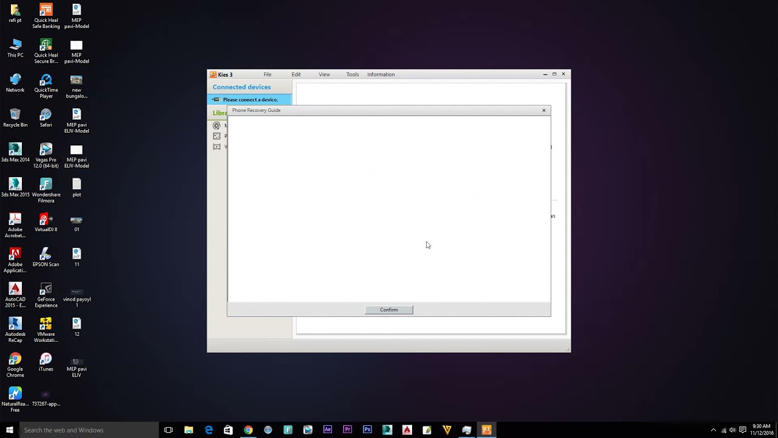Select the '01' image file on desktop
This screenshot has width=778, height=438.
77,223
